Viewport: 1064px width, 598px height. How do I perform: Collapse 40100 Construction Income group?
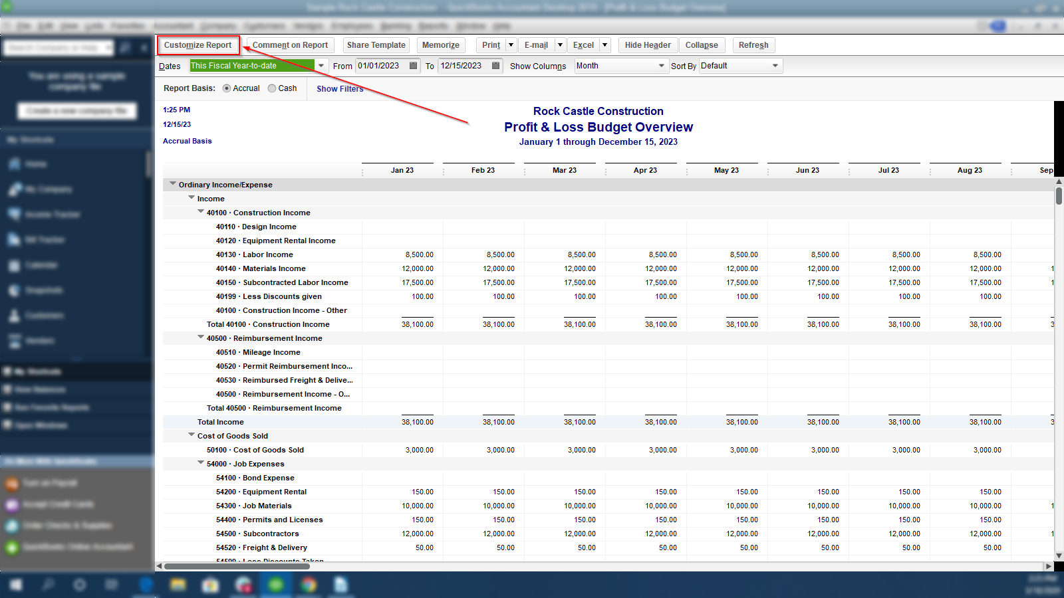pyautogui.click(x=201, y=211)
